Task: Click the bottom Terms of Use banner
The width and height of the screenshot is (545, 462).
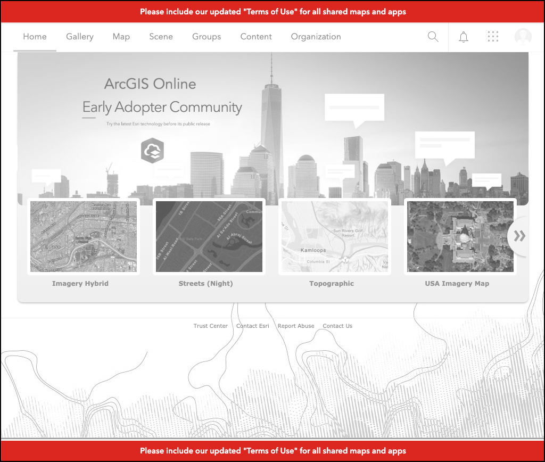Action: [x=273, y=450]
